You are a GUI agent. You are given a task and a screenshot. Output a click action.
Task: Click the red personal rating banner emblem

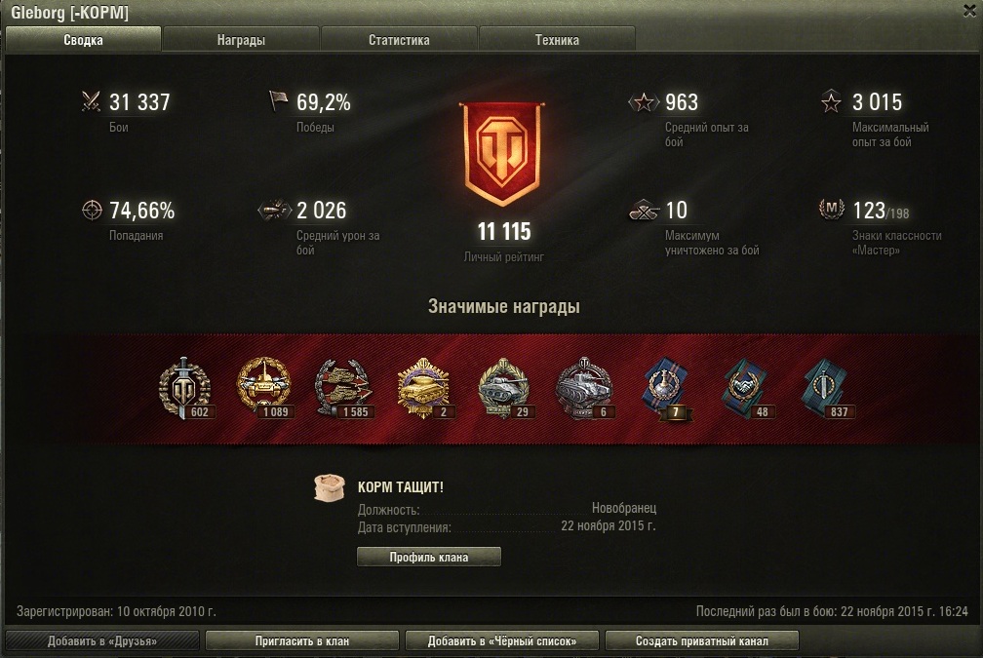(x=502, y=154)
